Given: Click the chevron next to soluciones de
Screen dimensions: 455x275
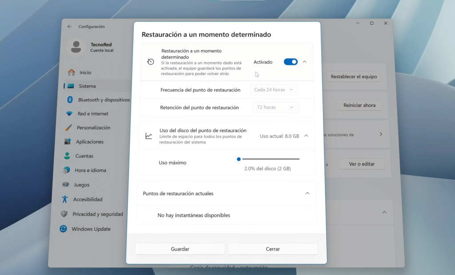Looking at the screenshot, I should click(381, 134).
